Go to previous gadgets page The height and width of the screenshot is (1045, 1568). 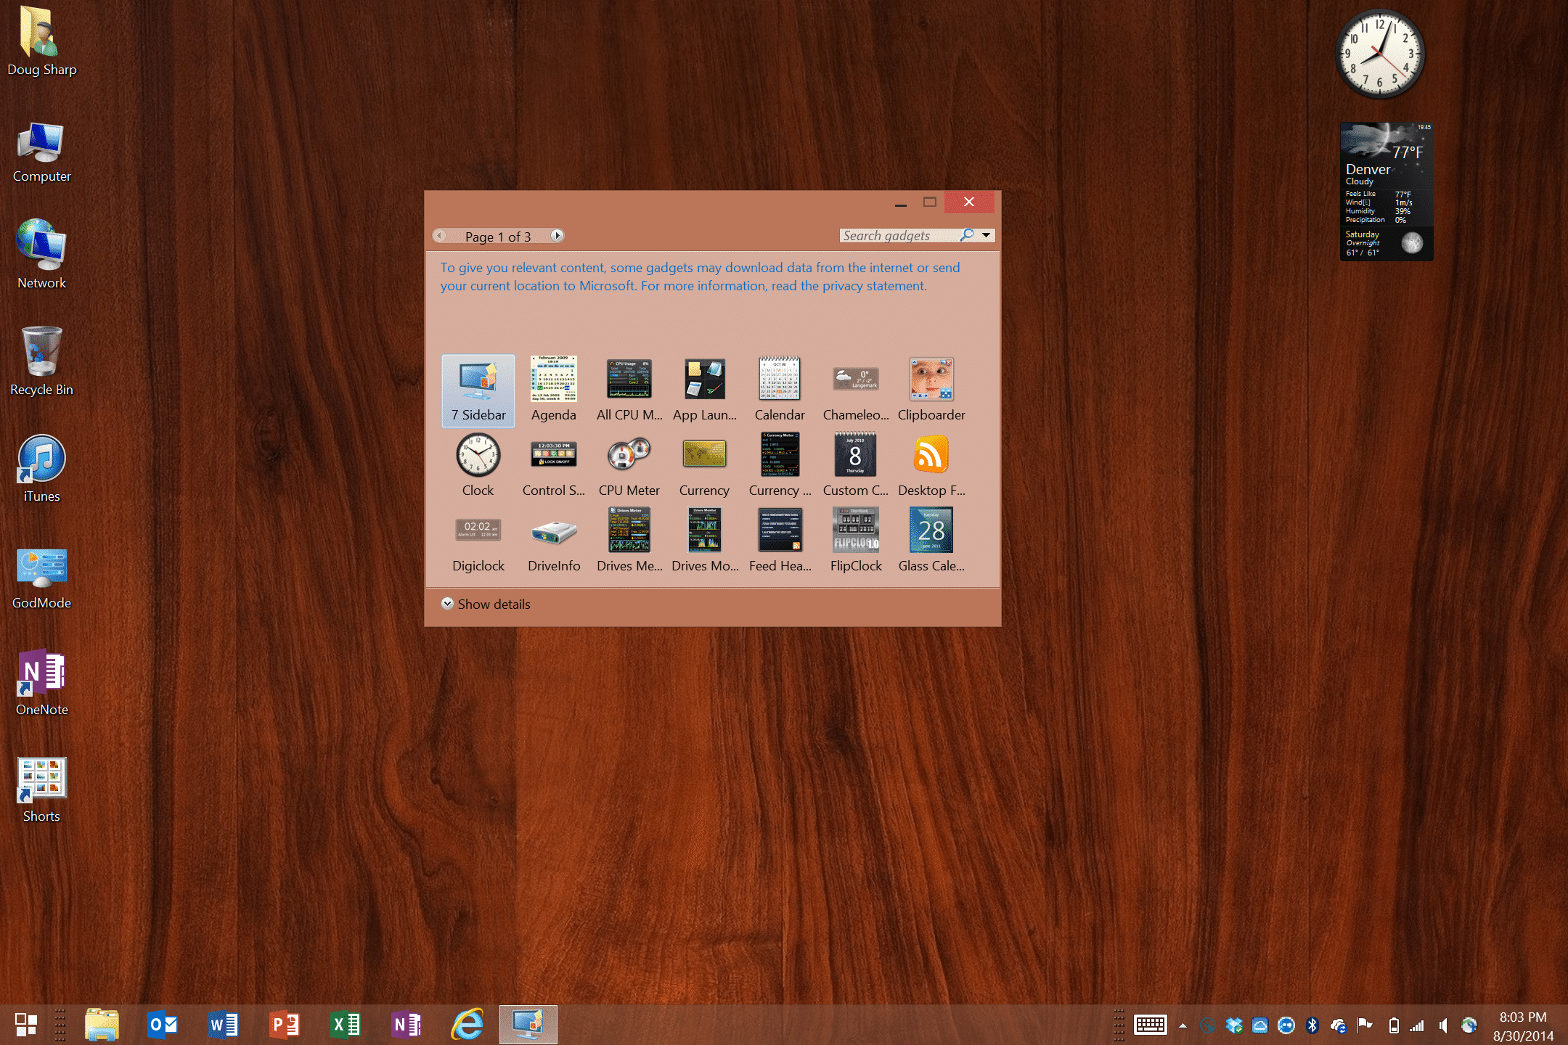pyautogui.click(x=440, y=236)
